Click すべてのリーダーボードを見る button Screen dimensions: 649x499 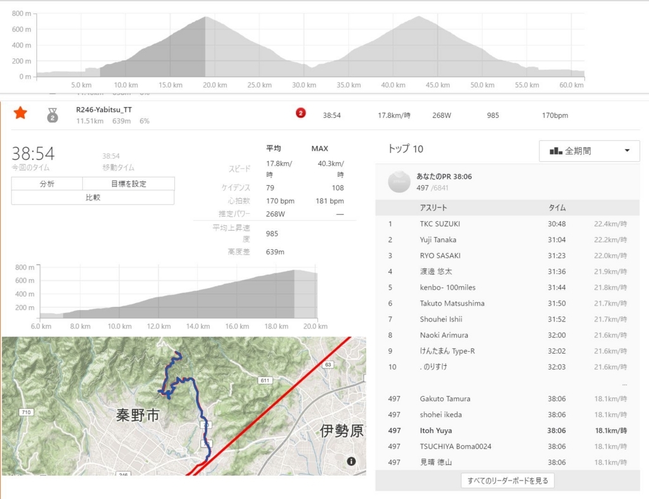tap(508, 481)
